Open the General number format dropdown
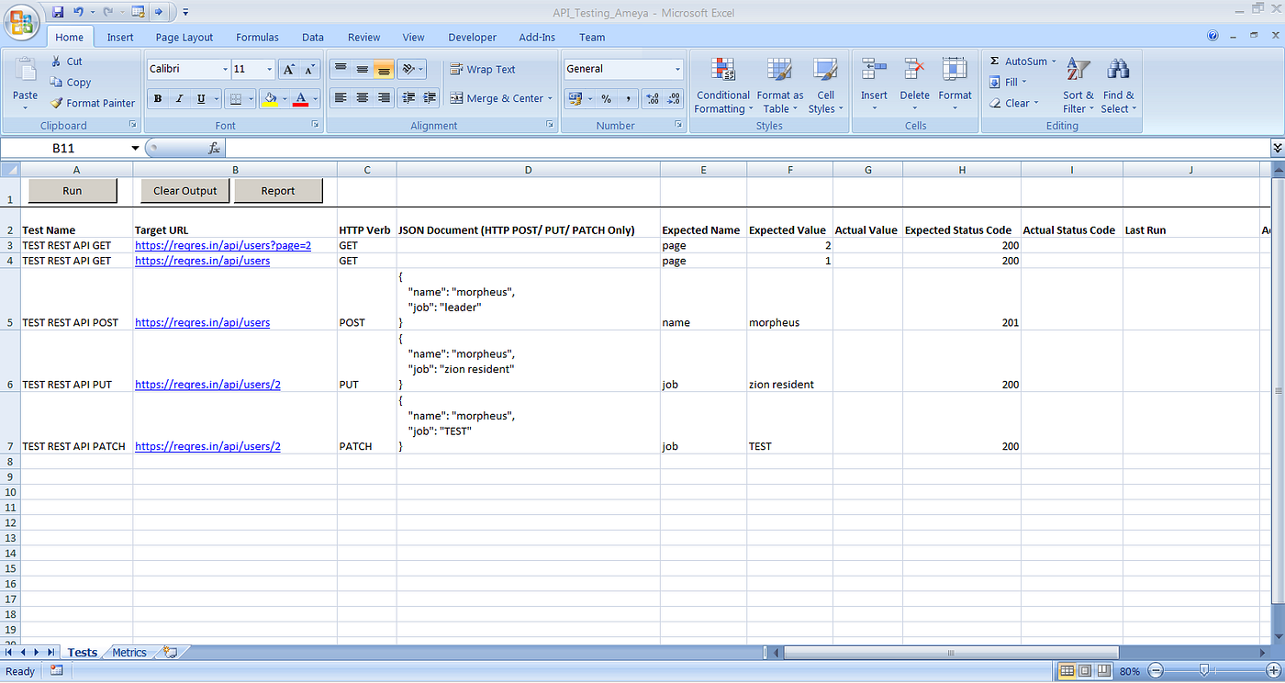 point(676,69)
